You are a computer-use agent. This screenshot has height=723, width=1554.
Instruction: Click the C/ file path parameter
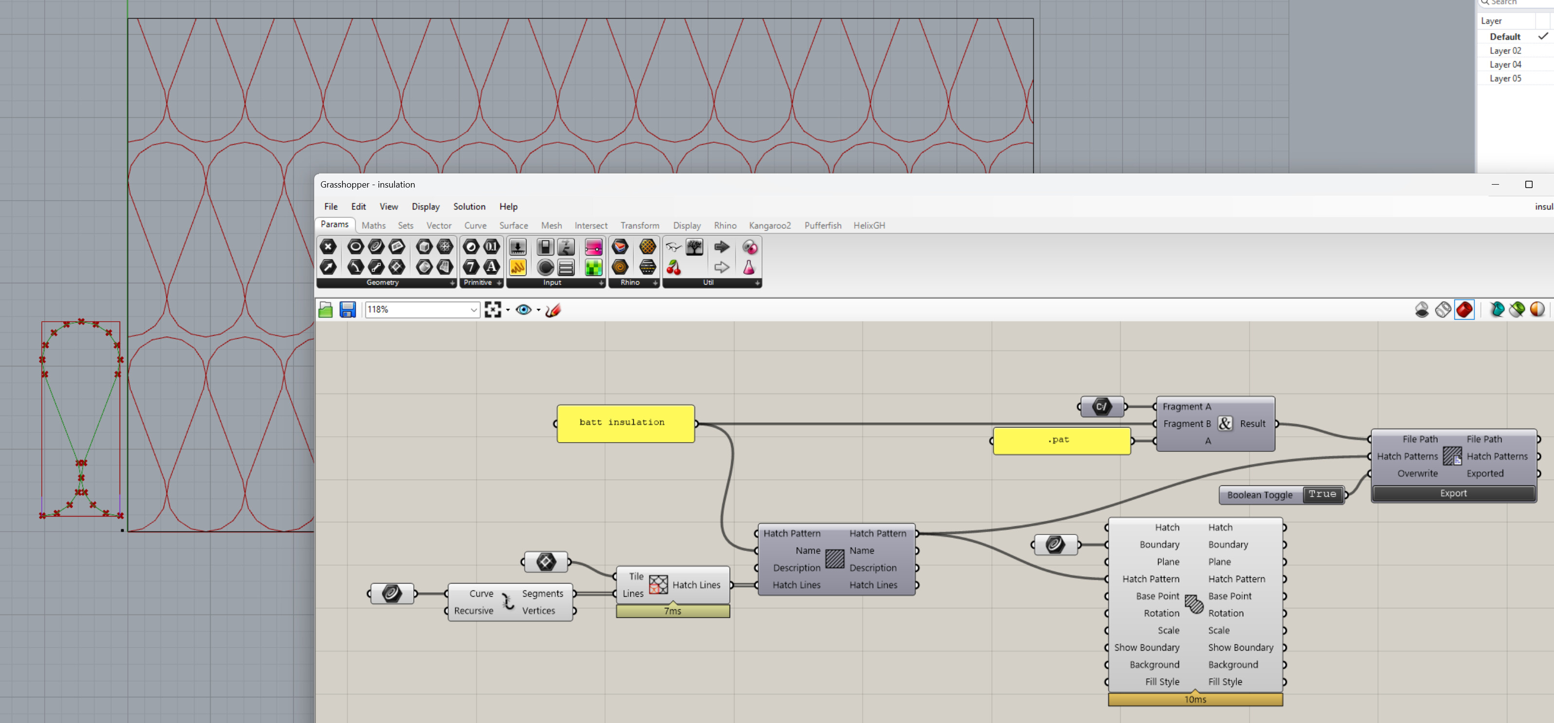[1102, 407]
